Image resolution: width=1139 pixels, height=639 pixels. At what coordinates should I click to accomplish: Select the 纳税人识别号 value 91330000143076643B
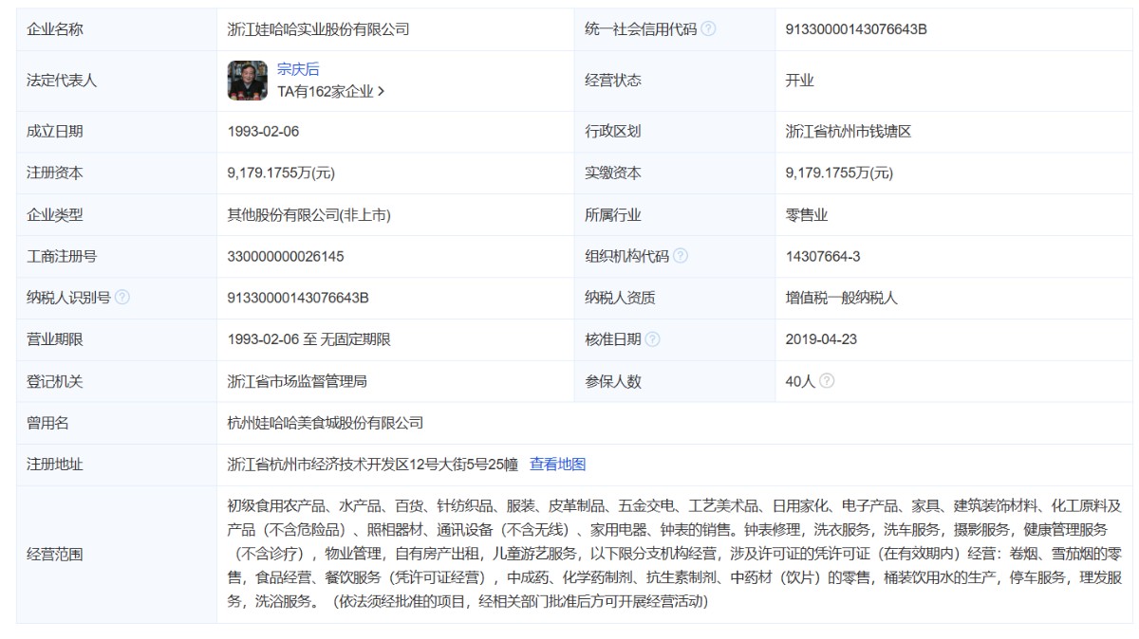298,298
